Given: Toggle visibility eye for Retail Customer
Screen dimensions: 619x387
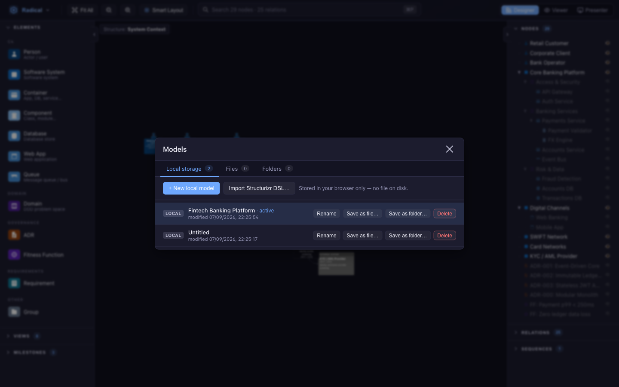Looking at the screenshot, I should (x=607, y=43).
